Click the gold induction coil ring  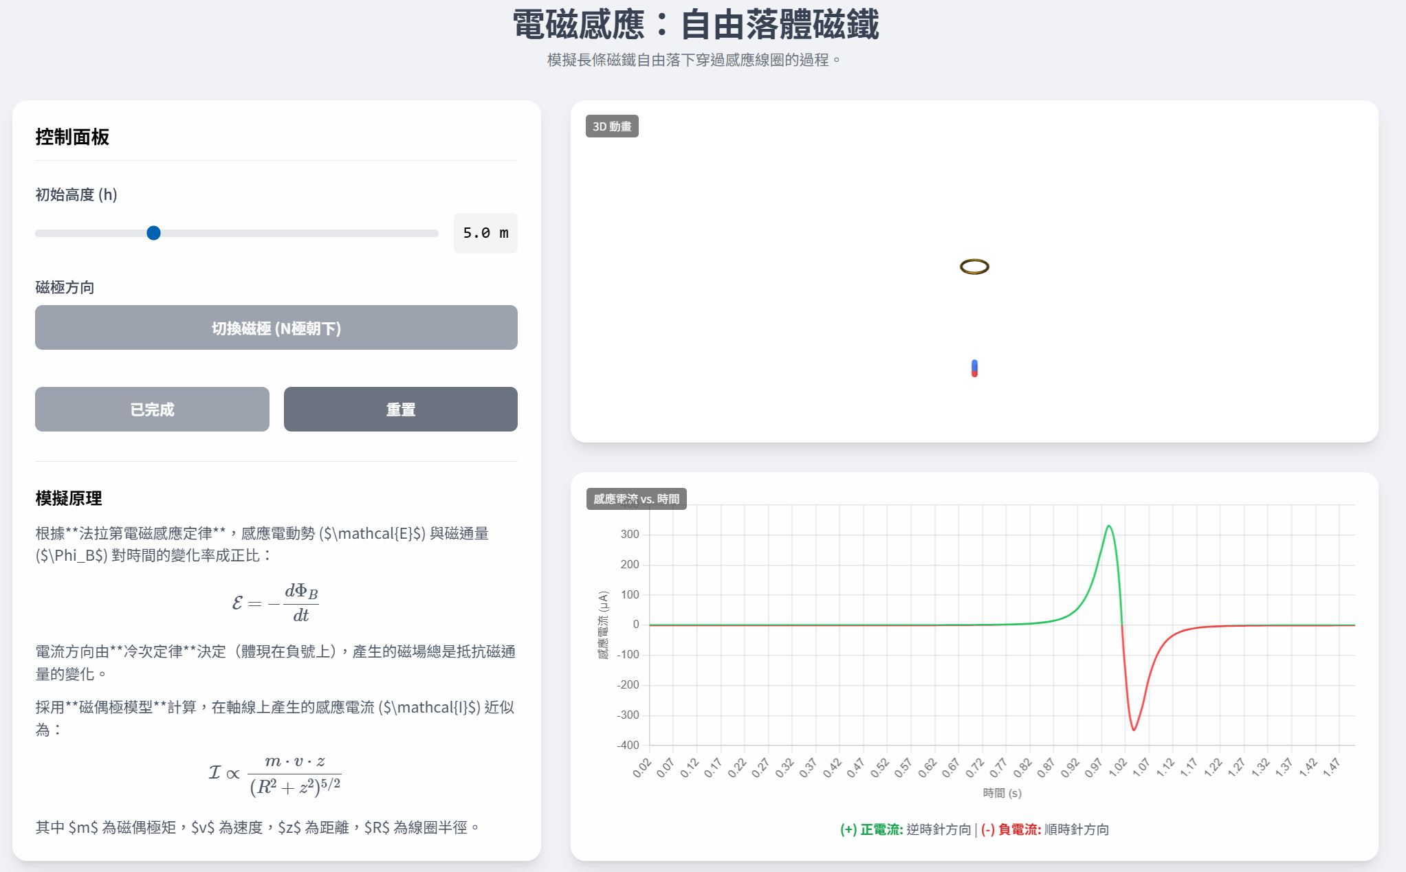point(974,267)
